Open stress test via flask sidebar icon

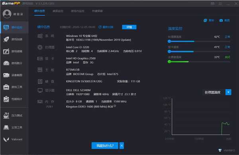[x=6, y=115]
